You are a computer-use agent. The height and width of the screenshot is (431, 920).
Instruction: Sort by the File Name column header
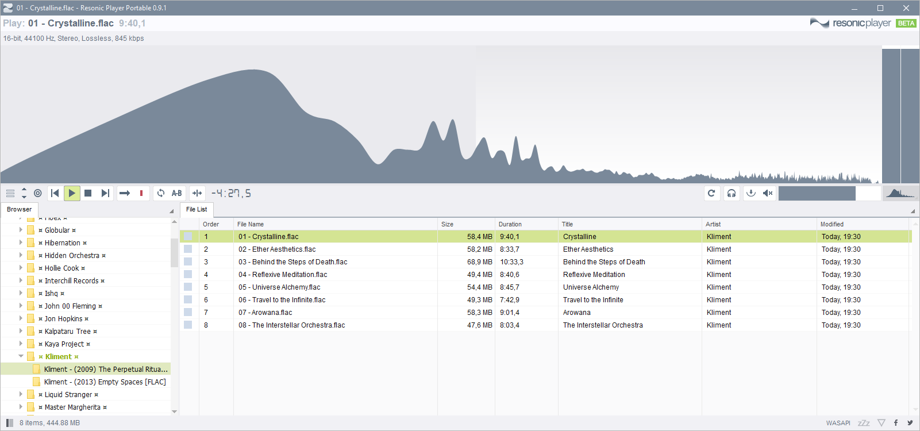coord(336,224)
